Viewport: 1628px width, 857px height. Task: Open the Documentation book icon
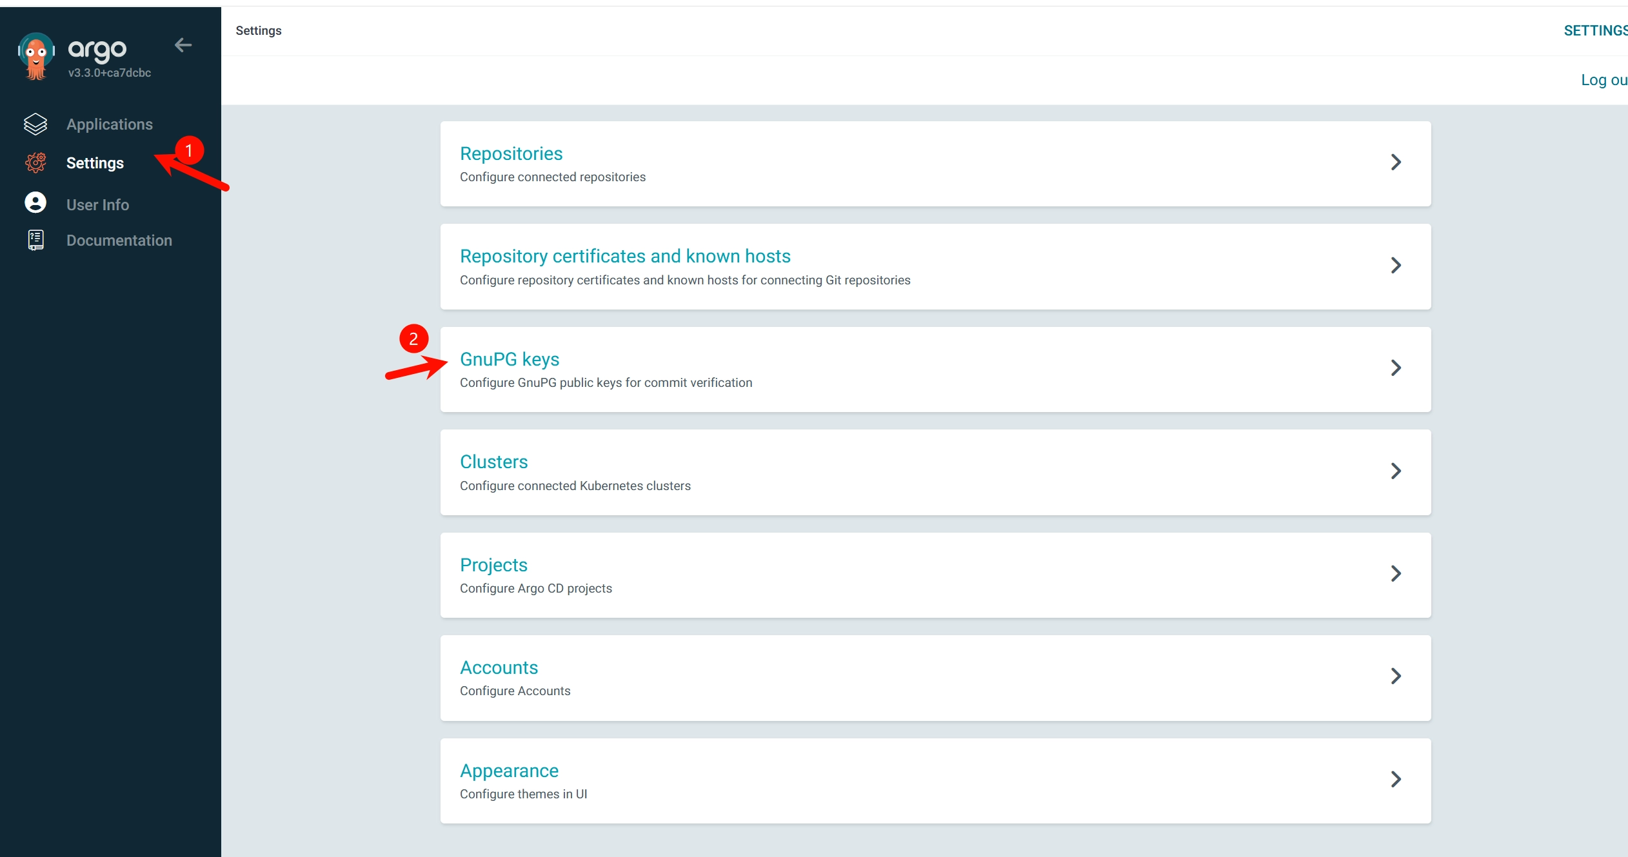[x=35, y=240]
